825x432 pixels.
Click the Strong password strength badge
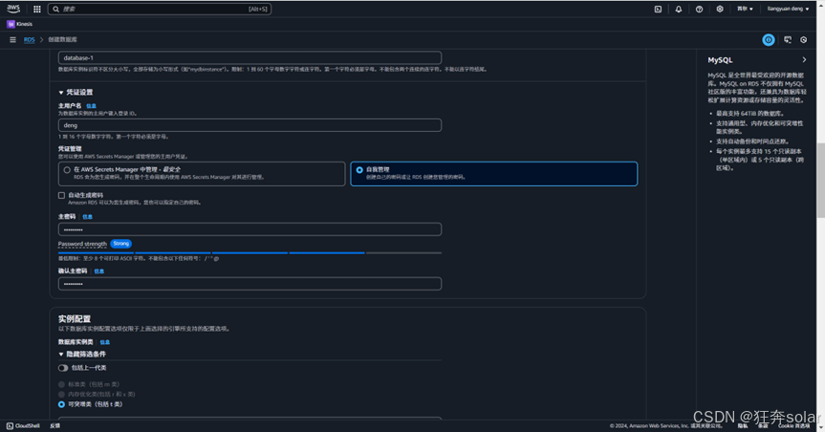click(121, 244)
